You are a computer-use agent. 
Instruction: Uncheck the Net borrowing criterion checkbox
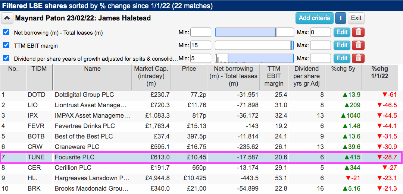(x=6, y=32)
